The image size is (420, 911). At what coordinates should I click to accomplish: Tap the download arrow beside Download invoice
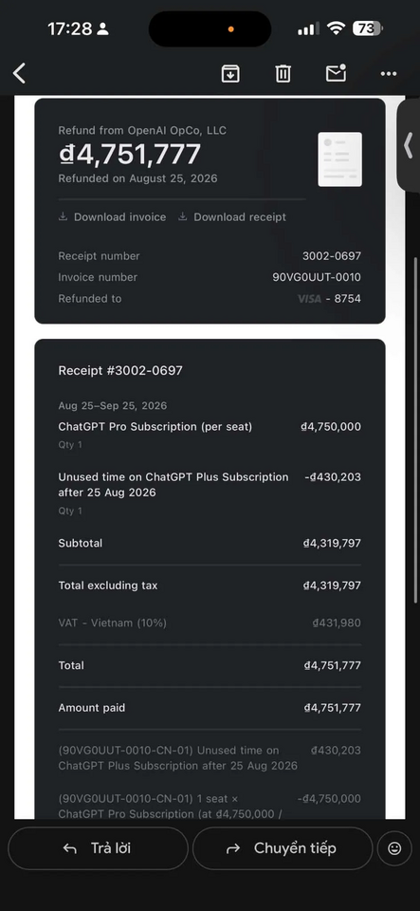[x=64, y=216]
